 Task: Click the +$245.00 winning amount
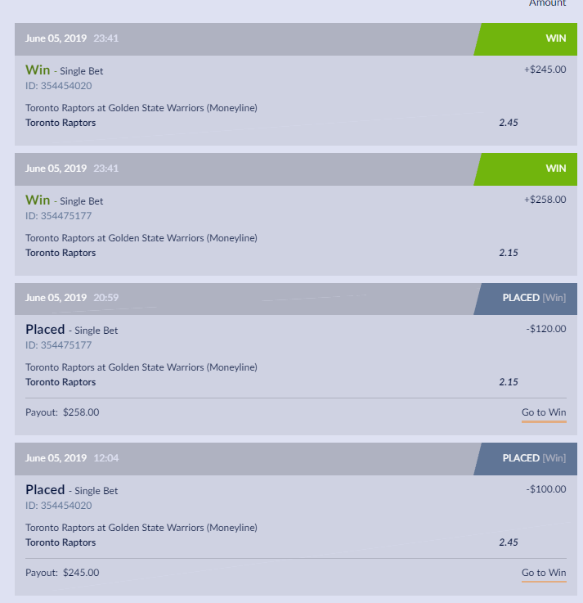pos(545,70)
